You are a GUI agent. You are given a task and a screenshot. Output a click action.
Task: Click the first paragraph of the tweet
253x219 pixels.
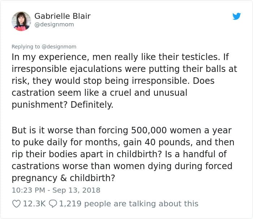tap(124, 81)
